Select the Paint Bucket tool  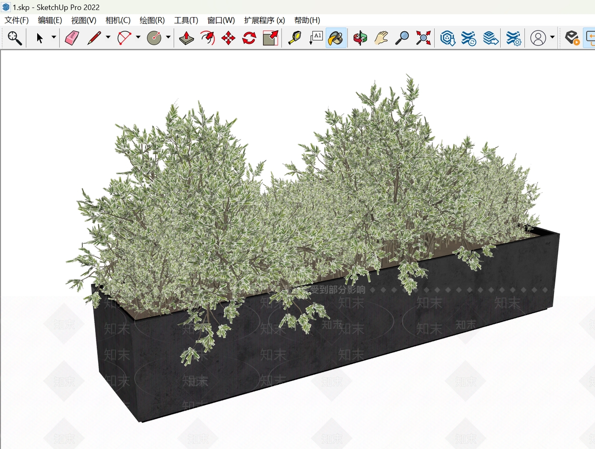click(336, 38)
